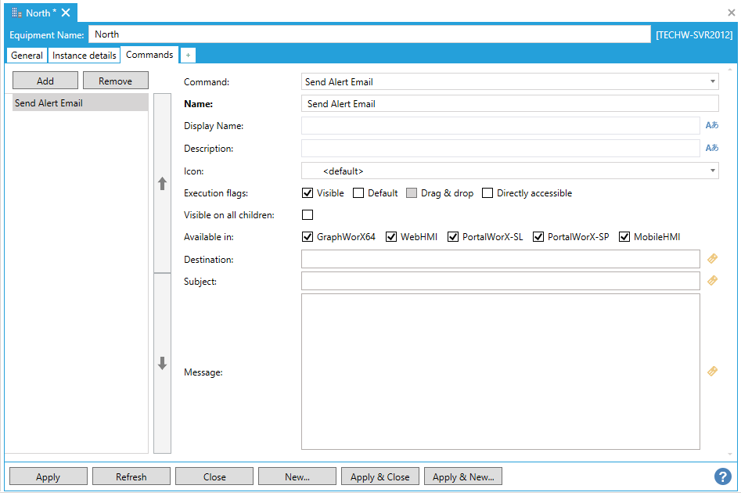Viewport: 741px width, 496px height.
Task: Uncheck the MobileHMI availability checkbox
Action: point(624,237)
